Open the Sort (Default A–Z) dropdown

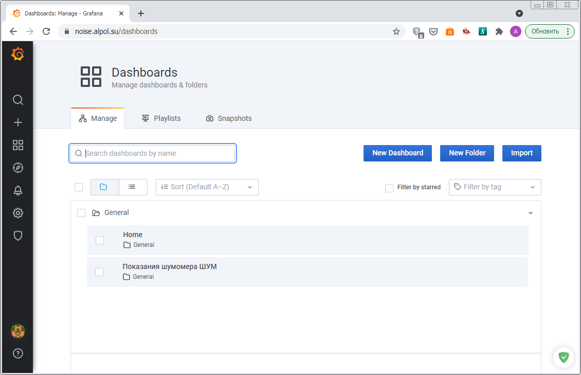point(207,187)
